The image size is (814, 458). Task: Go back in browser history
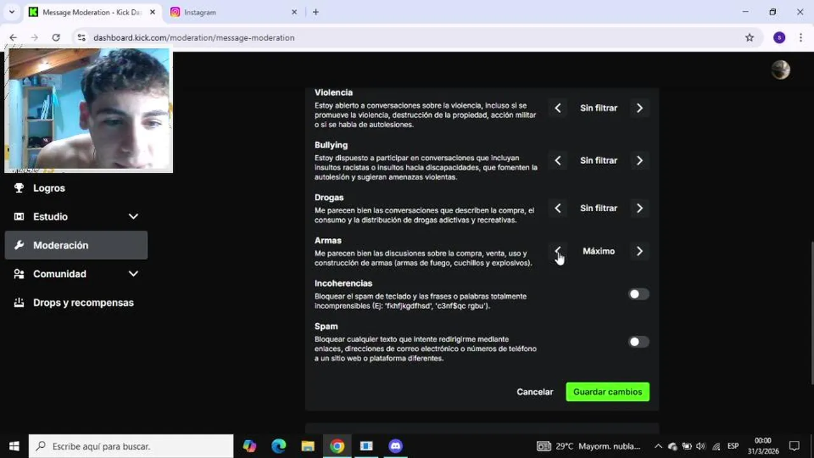13,38
